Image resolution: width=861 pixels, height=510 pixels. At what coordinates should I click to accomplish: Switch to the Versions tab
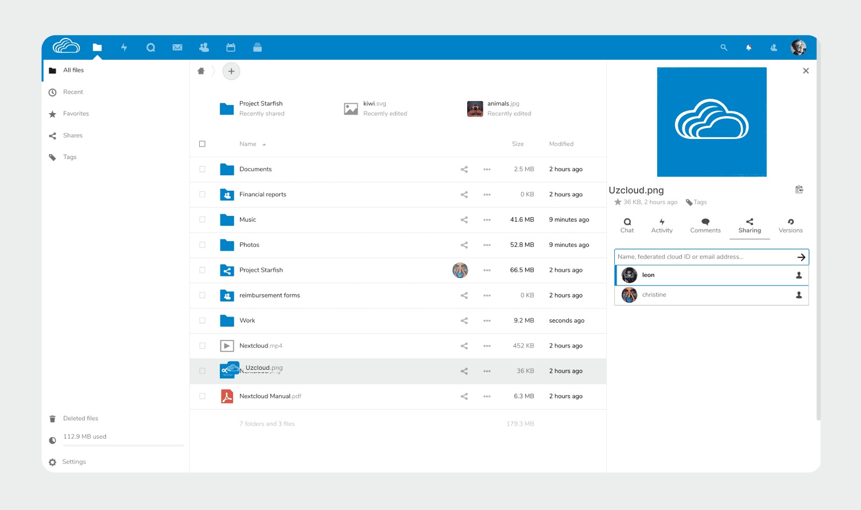(790, 226)
